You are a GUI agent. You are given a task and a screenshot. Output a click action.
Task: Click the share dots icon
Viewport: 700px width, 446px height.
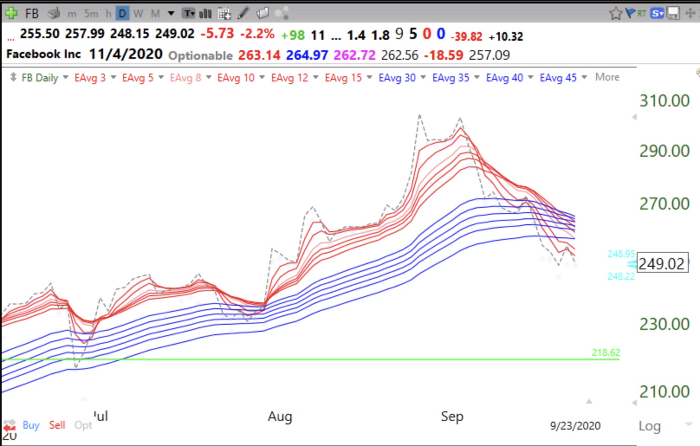point(282,14)
